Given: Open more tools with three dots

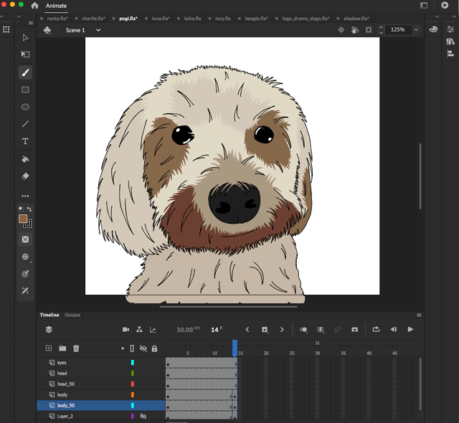Looking at the screenshot, I should (26, 196).
